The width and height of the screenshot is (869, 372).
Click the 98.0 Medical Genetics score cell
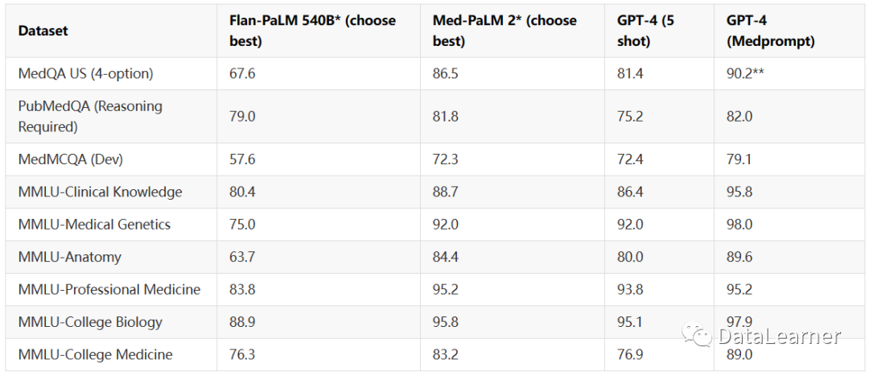(739, 225)
